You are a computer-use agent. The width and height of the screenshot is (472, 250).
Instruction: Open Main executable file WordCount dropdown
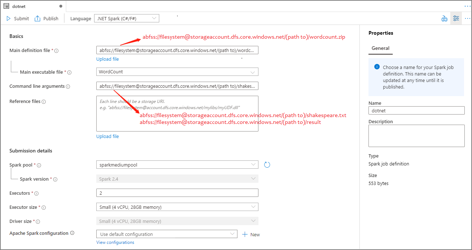(177, 72)
